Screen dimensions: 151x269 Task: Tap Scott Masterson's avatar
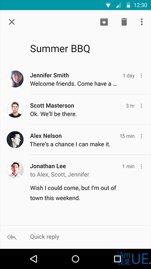15,109
